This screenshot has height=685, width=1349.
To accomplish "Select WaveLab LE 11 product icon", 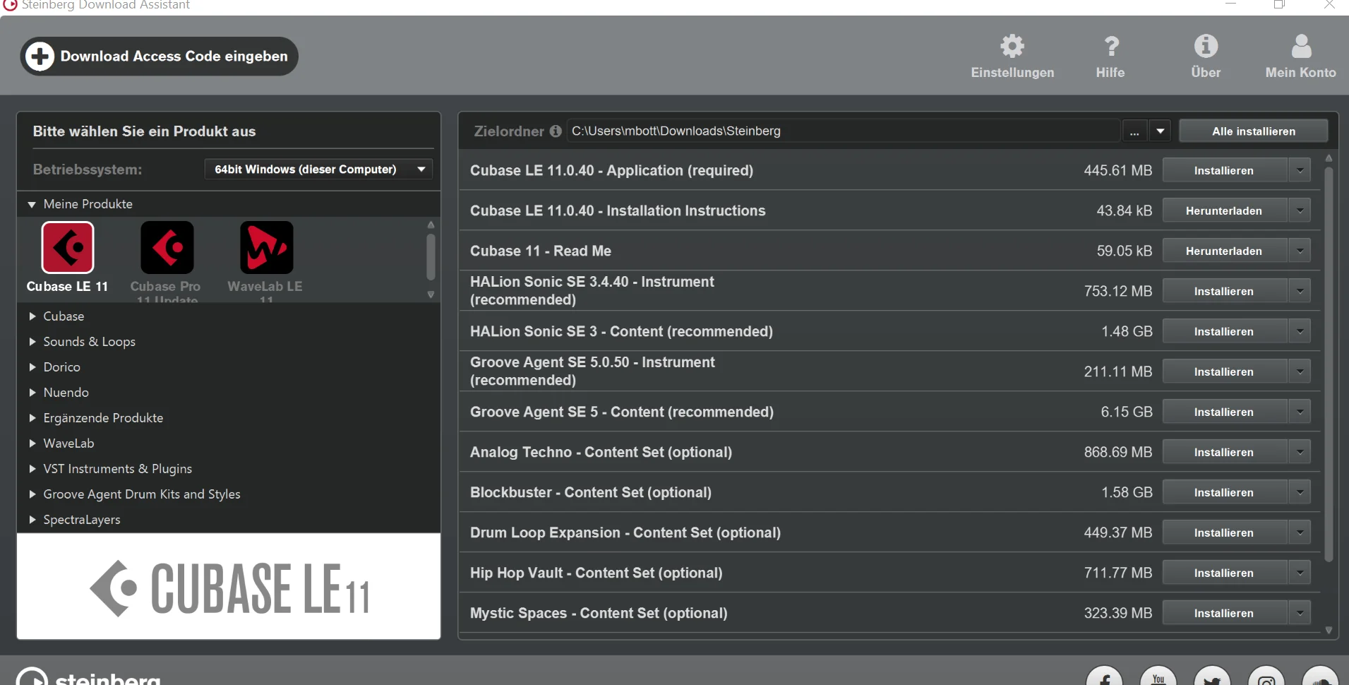I will [266, 247].
